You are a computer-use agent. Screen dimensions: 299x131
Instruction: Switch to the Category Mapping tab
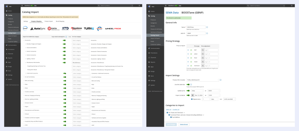[x=36, y=21]
